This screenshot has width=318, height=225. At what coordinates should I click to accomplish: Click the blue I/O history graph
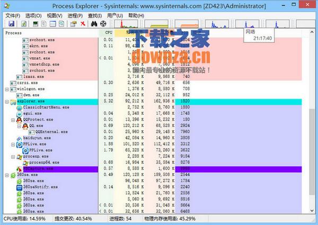[217, 24]
